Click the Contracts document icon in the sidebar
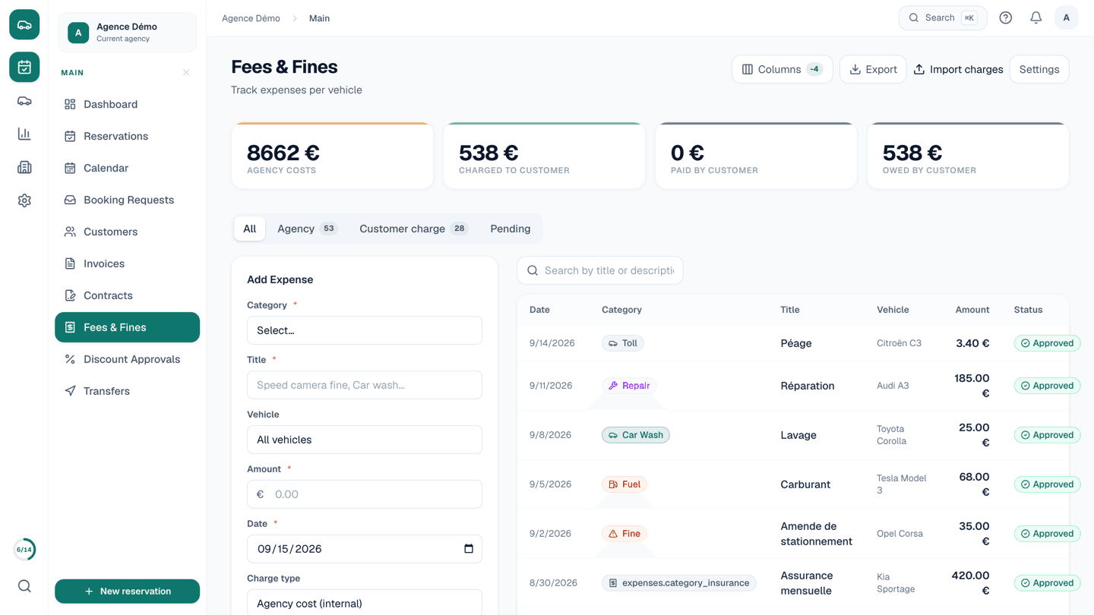Viewport: 1094px width, 615px height. (70, 295)
